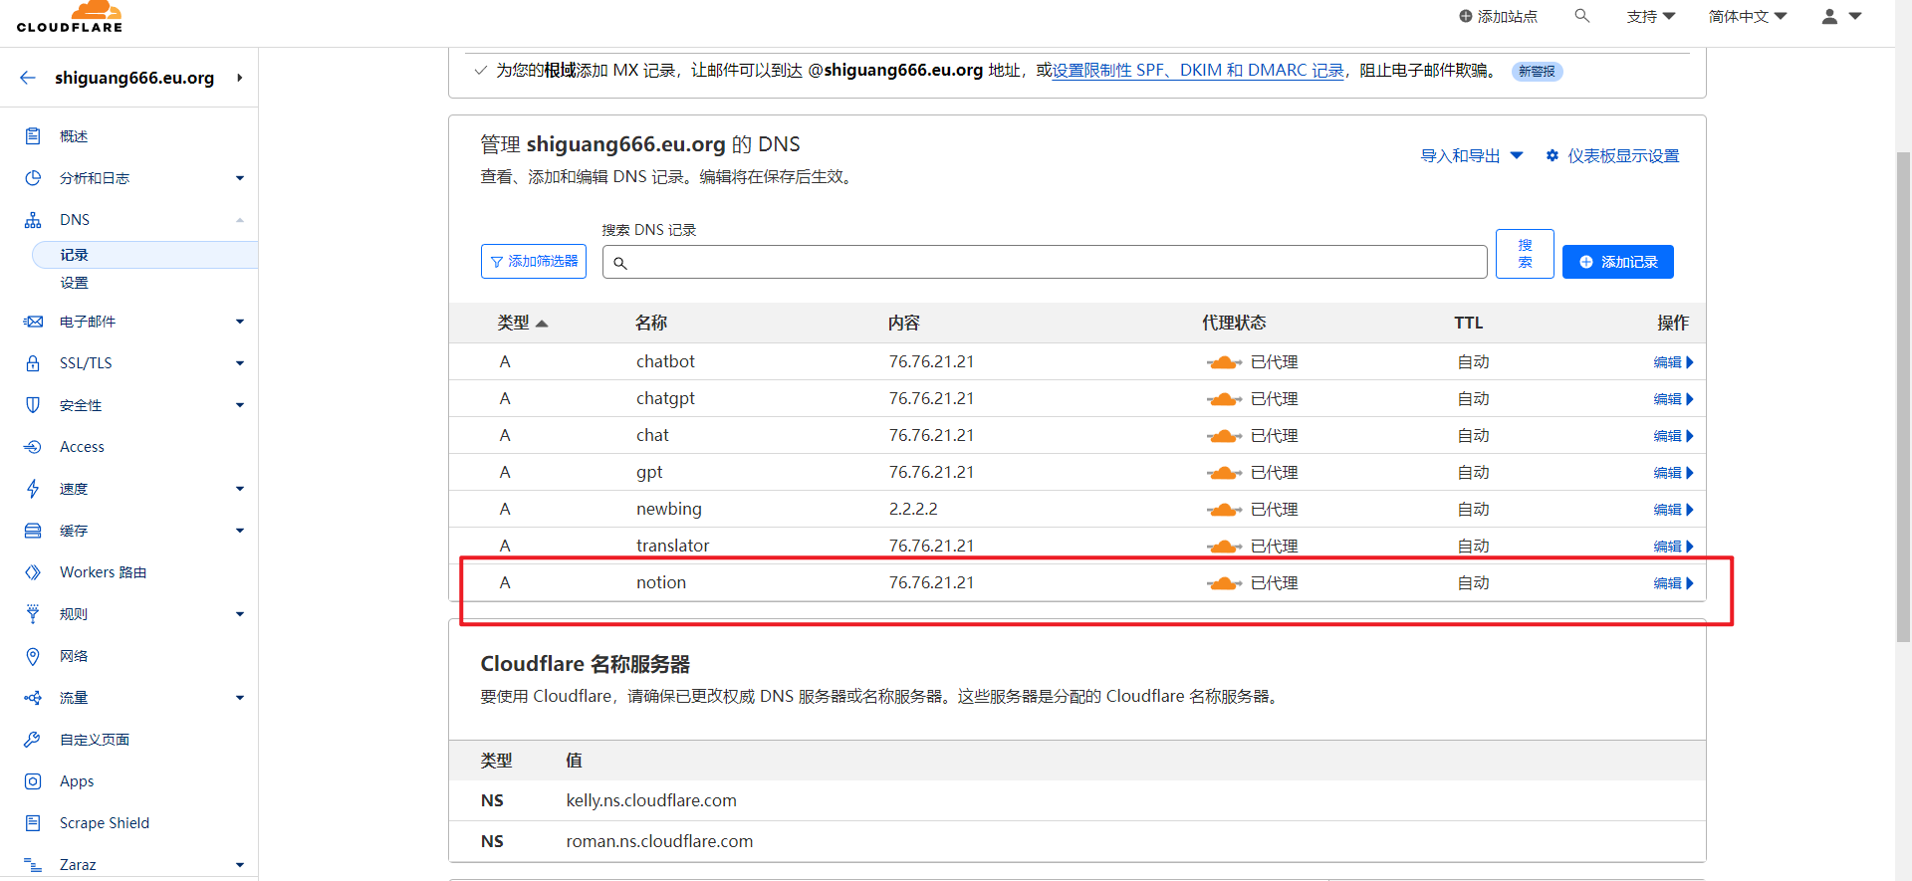1912x881 pixels.
Task: Toggle the proxy cloud for chatbot record
Action: [1224, 362]
